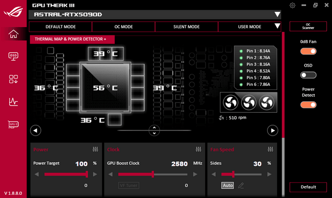
Task: Click the Sides fan speed value 30
Action: tap(257, 164)
